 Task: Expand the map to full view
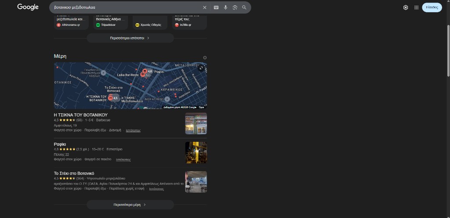(201, 68)
